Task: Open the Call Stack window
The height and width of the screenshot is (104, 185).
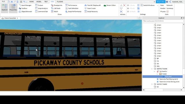Action: (56, 8)
